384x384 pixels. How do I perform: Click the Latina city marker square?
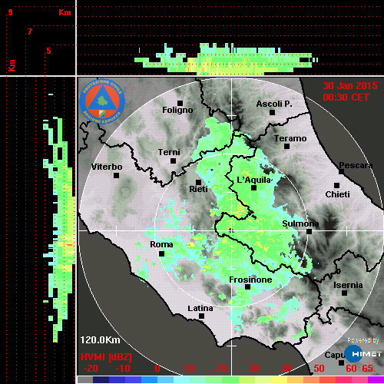click(201, 316)
